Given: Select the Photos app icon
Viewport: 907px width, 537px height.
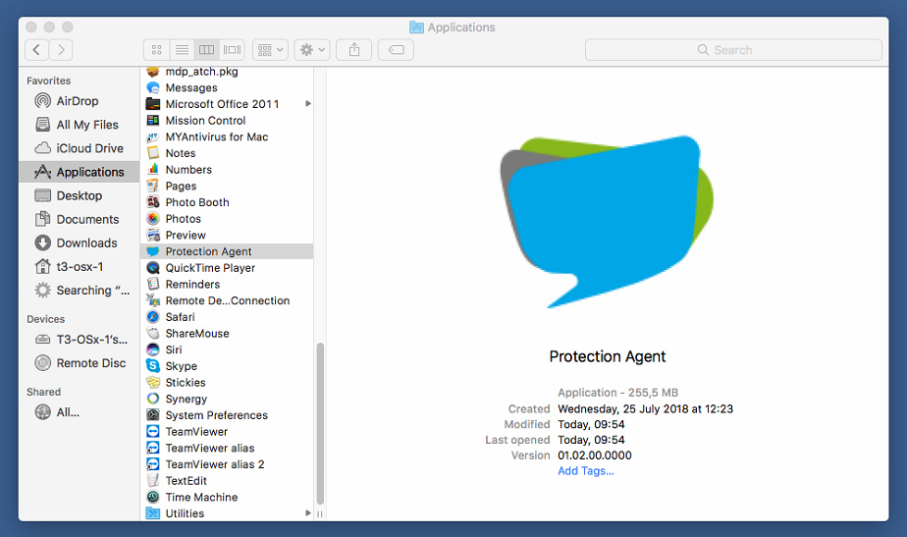Looking at the screenshot, I should pos(153,219).
